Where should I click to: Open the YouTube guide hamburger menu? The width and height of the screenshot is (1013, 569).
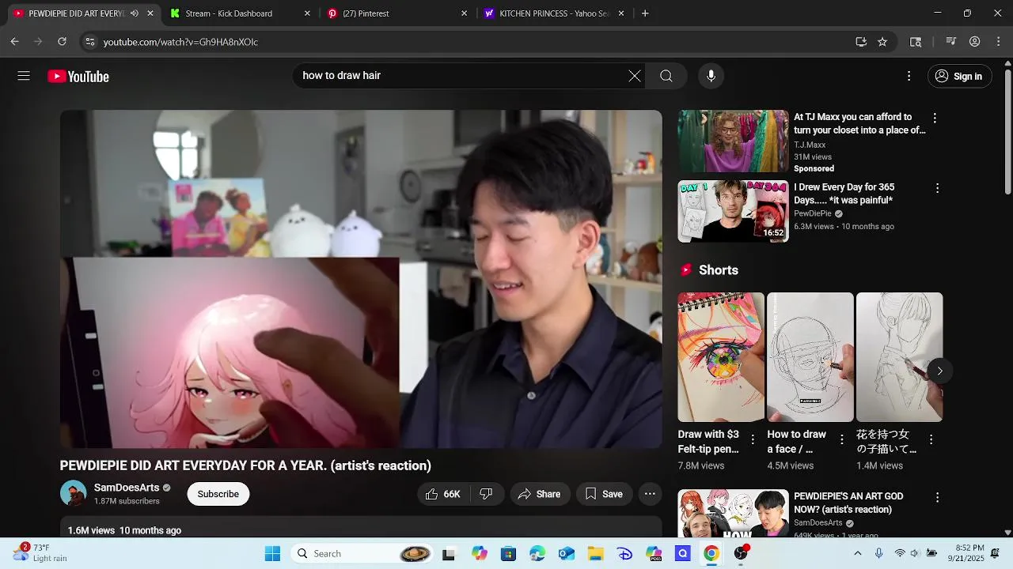pyautogui.click(x=24, y=76)
